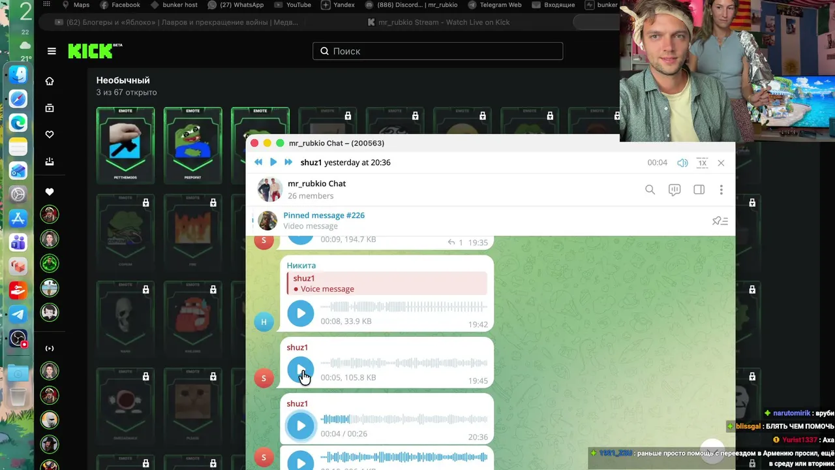Open the Maps bookmark in the browser
Screen dimensions: 835x470
76,5
